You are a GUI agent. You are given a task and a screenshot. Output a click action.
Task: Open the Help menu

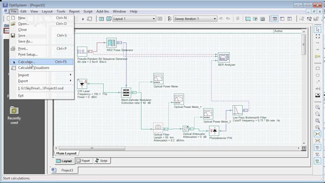point(133,11)
